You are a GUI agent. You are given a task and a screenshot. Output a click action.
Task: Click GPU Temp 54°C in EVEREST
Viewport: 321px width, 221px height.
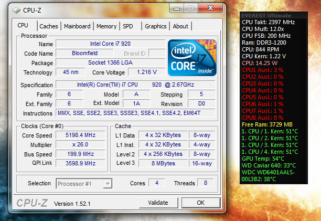click(263, 159)
